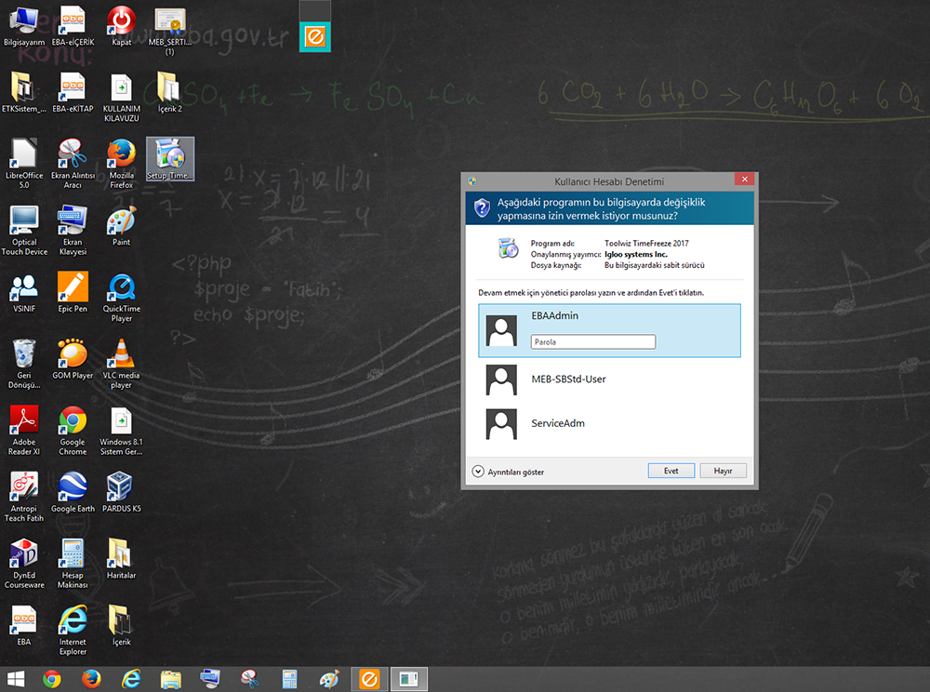The image size is (930, 692).
Task: Open Internet Explorer from the taskbar
Action: (131, 679)
